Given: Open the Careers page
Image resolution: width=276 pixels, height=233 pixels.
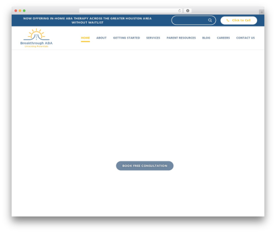Looking at the screenshot, I should (223, 38).
